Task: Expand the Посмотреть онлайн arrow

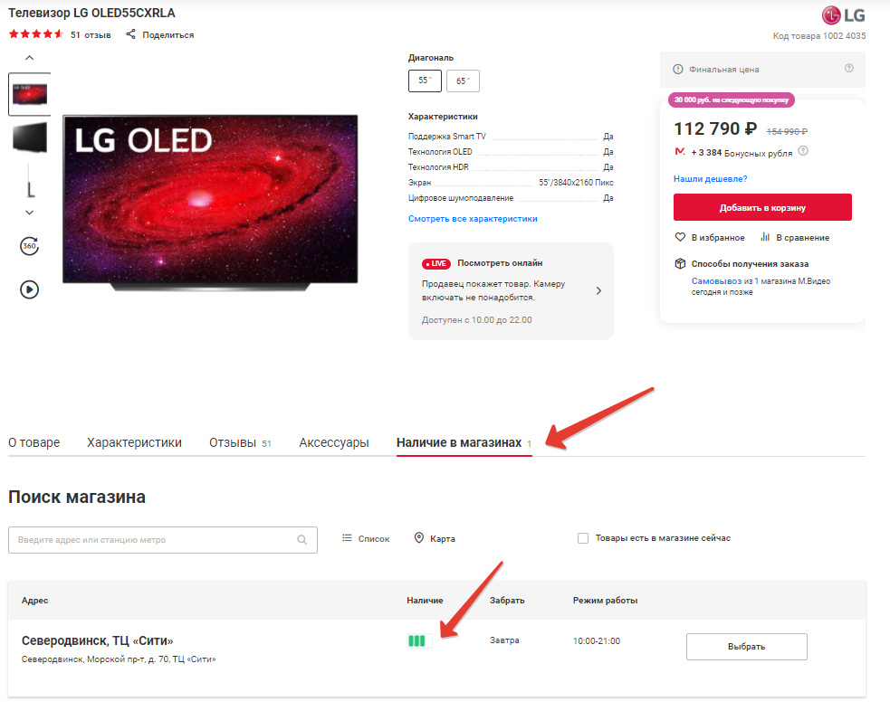Action: 598,290
